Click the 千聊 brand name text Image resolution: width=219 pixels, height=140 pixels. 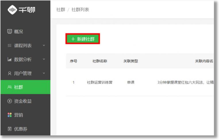pyautogui.click(x=27, y=10)
